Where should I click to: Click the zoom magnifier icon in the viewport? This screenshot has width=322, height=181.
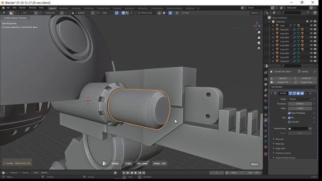(259, 32)
